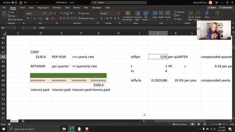This screenshot has width=235, height=132.
Task: Click the title bar Search box
Action: [x=119, y=3]
